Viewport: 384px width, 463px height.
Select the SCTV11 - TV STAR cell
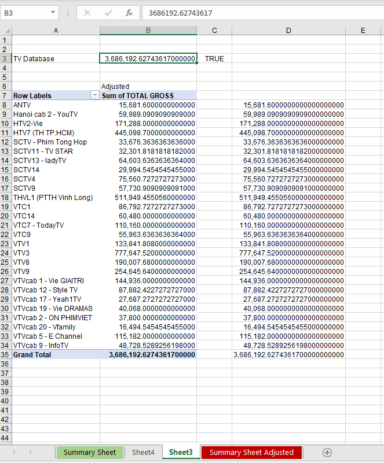[56, 151]
